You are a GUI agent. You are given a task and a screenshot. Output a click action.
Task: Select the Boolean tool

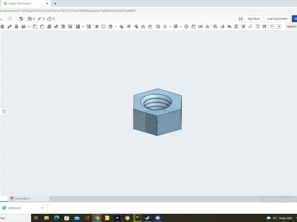(x=97, y=27)
